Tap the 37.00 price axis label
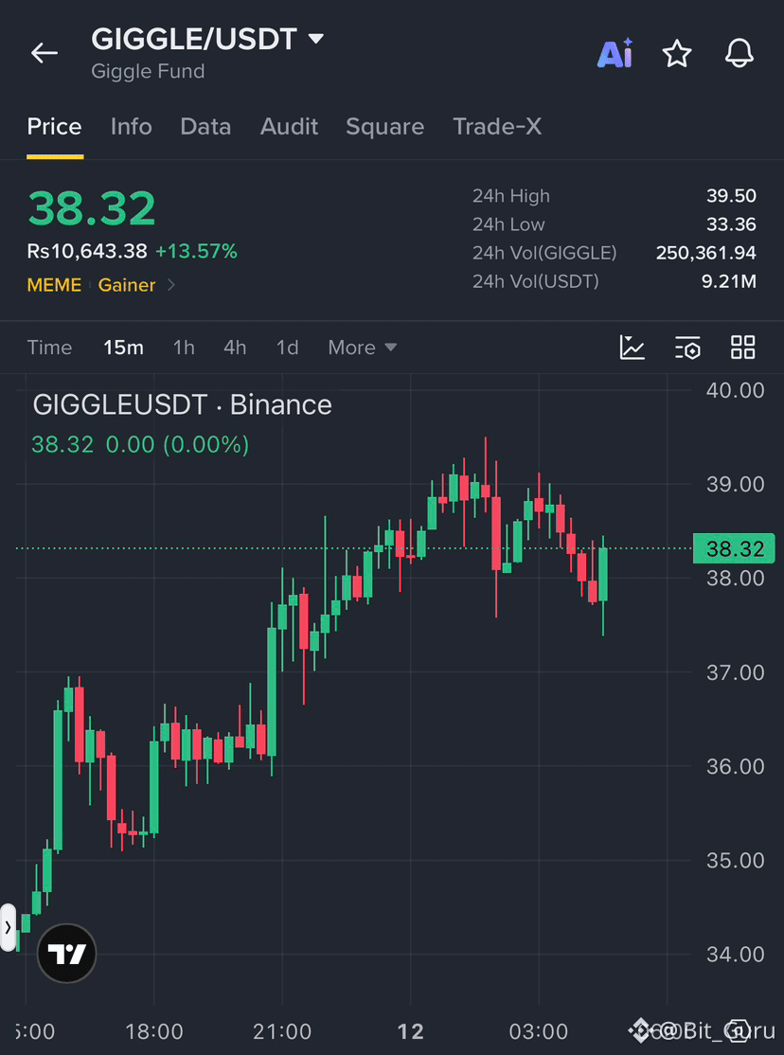Screen dimensions: 784x1055 tap(736, 672)
